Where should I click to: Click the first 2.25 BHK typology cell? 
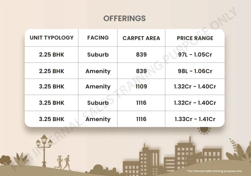pos(51,55)
